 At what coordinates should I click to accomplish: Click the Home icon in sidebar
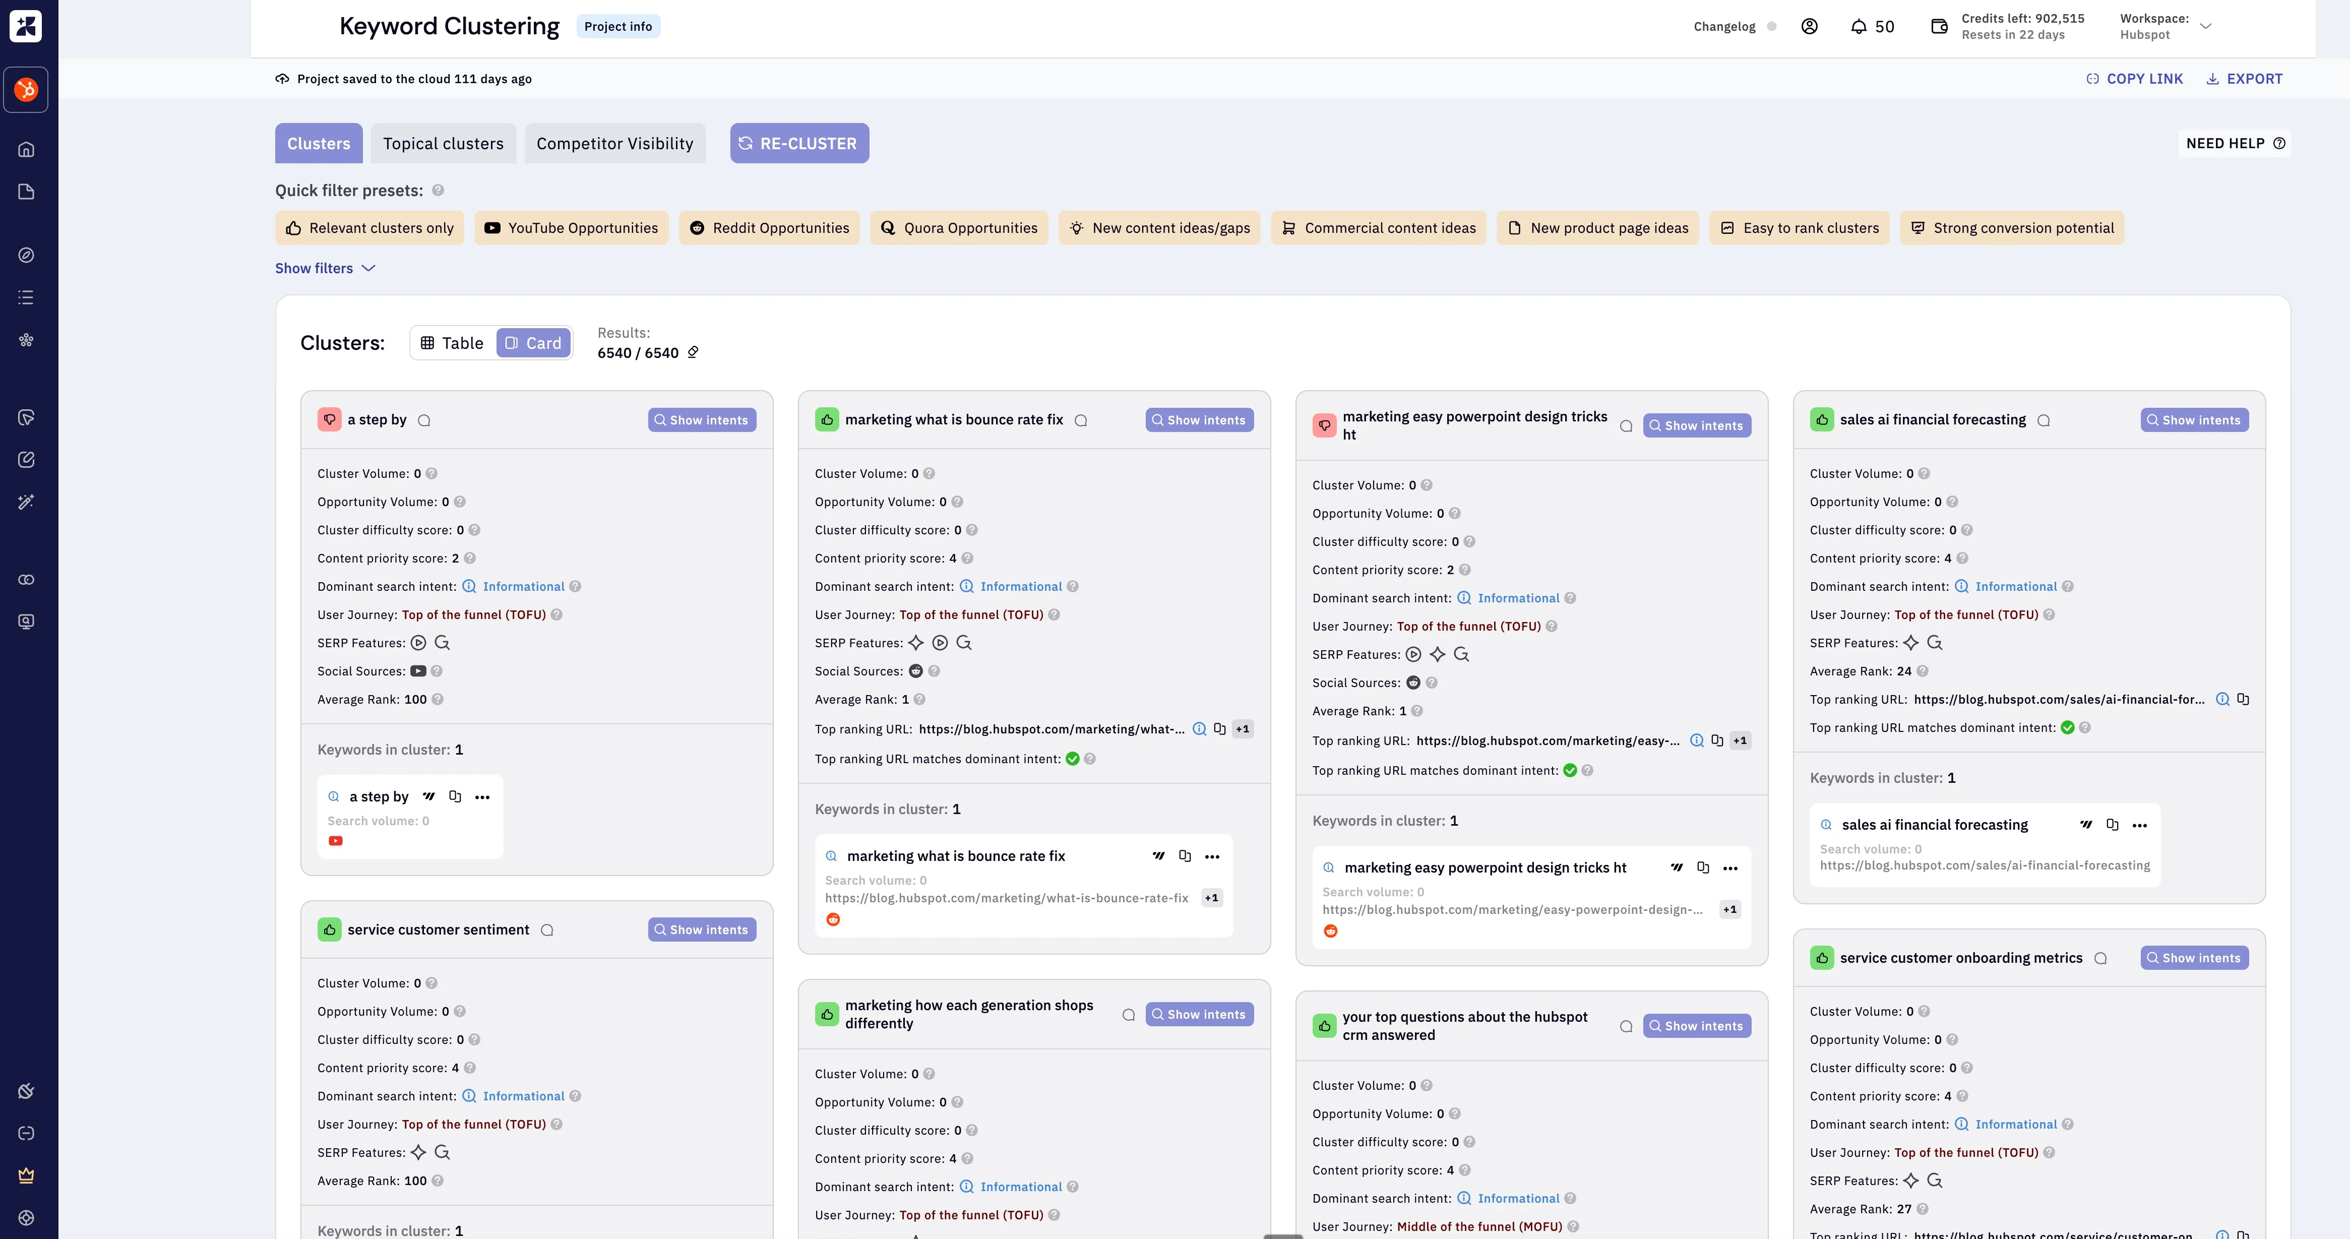(x=26, y=150)
